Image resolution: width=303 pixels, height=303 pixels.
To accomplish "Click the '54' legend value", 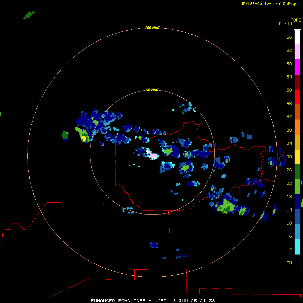I will pyautogui.click(x=289, y=77).
